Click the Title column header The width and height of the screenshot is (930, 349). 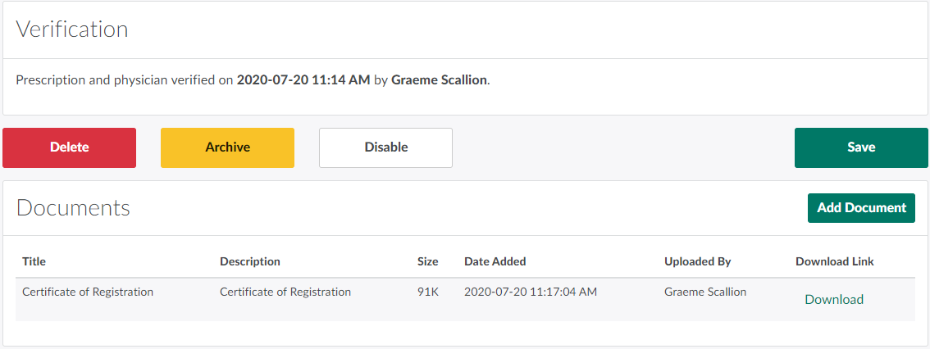[x=34, y=261]
